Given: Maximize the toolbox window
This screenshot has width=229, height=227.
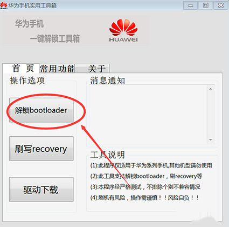Looking at the screenshot, I should tap(205, 5).
